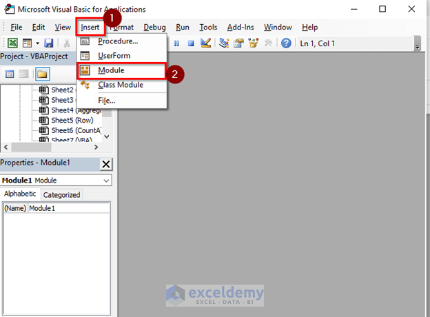Open the Object Browser toolbar icon
This screenshot has height=317, width=430.
click(x=254, y=43)
